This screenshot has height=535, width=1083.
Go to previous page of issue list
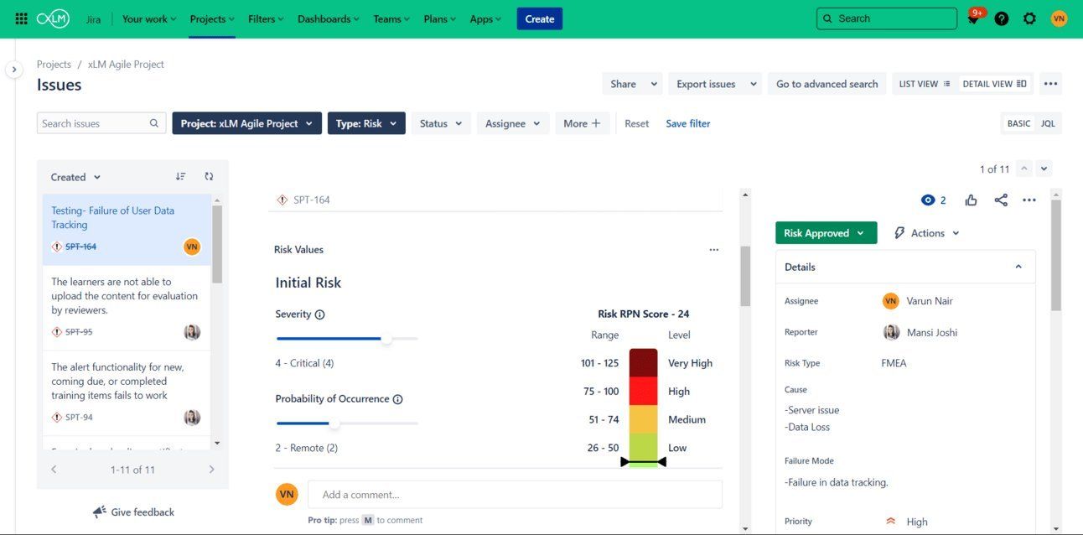pos(54,470)
